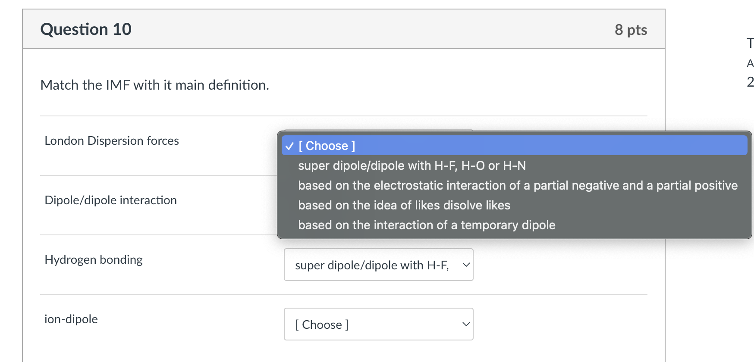Click the partially visible "2" at right edge
Screen dimensions: 754x362
tap(750, 82)
